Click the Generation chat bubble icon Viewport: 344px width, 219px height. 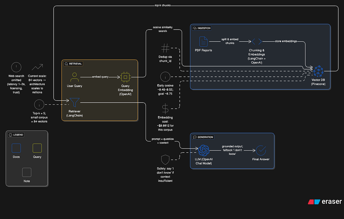point(195,137)
